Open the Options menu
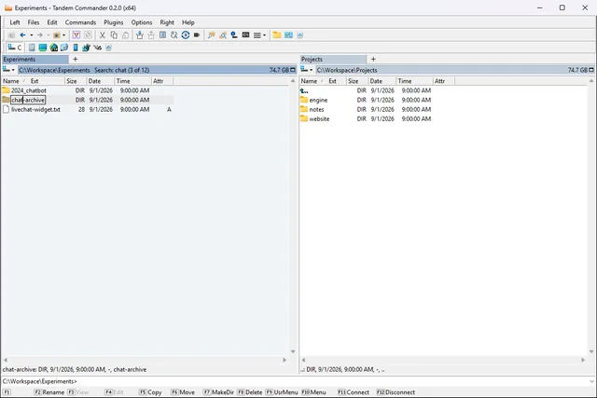597x398 pixels. (x=142, y=22)
